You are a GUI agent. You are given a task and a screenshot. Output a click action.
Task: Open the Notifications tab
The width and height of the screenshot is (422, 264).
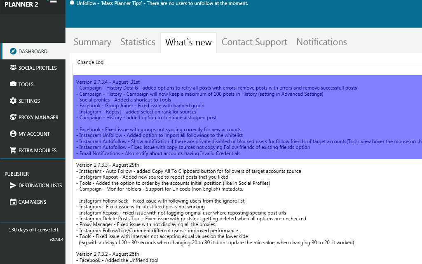coord(321,42)
